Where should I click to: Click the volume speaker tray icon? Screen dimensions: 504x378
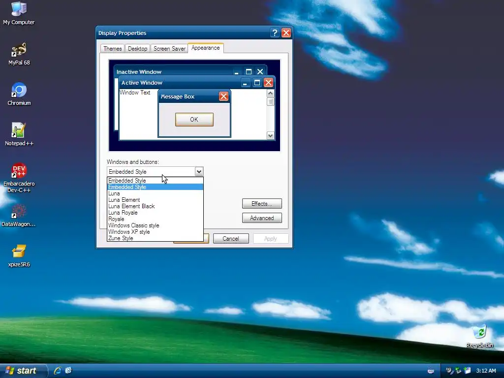pyautogui.click(x=450, y=371)
